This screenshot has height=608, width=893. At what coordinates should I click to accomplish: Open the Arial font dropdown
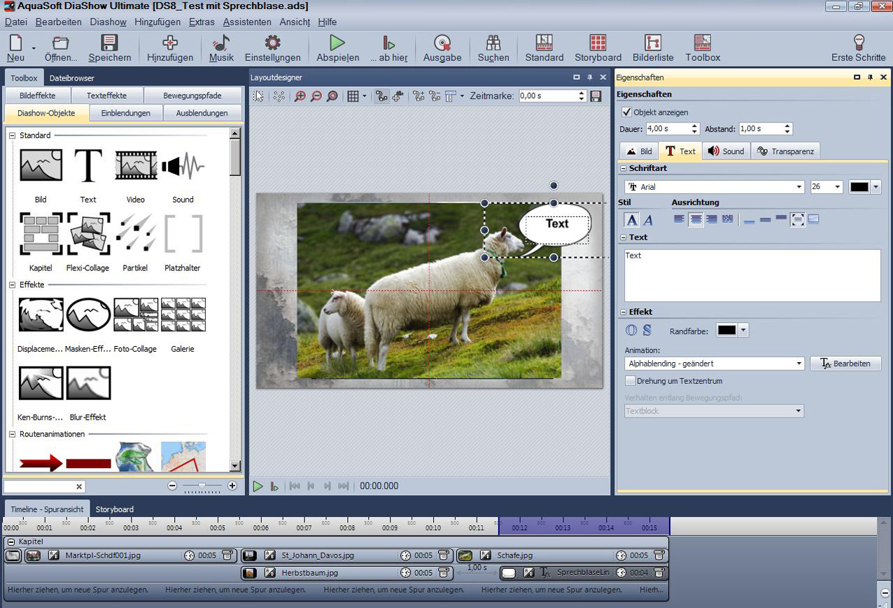click(x=799, y=187)
